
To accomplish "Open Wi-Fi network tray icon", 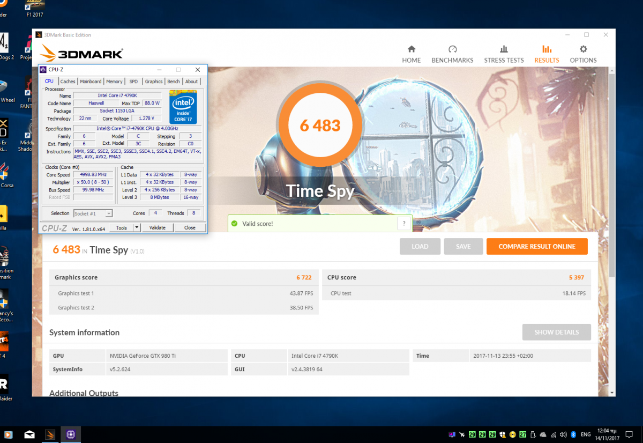I will [554, 434].
